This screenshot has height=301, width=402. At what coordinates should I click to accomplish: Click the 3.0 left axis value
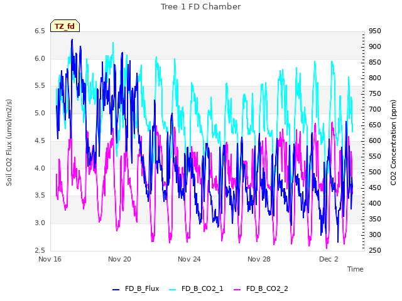pos(40,223)
